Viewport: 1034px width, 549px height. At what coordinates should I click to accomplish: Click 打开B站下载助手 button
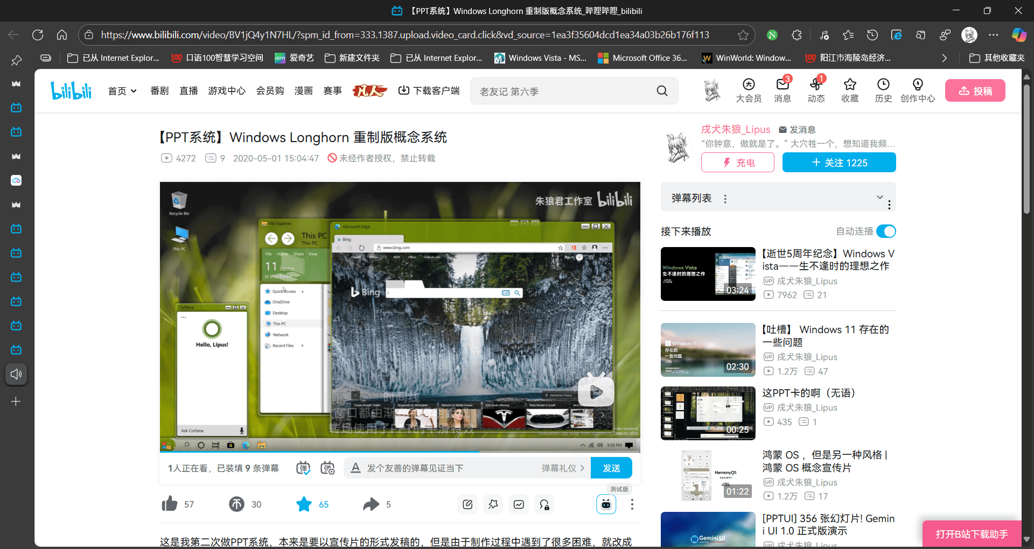click(972, 534)
